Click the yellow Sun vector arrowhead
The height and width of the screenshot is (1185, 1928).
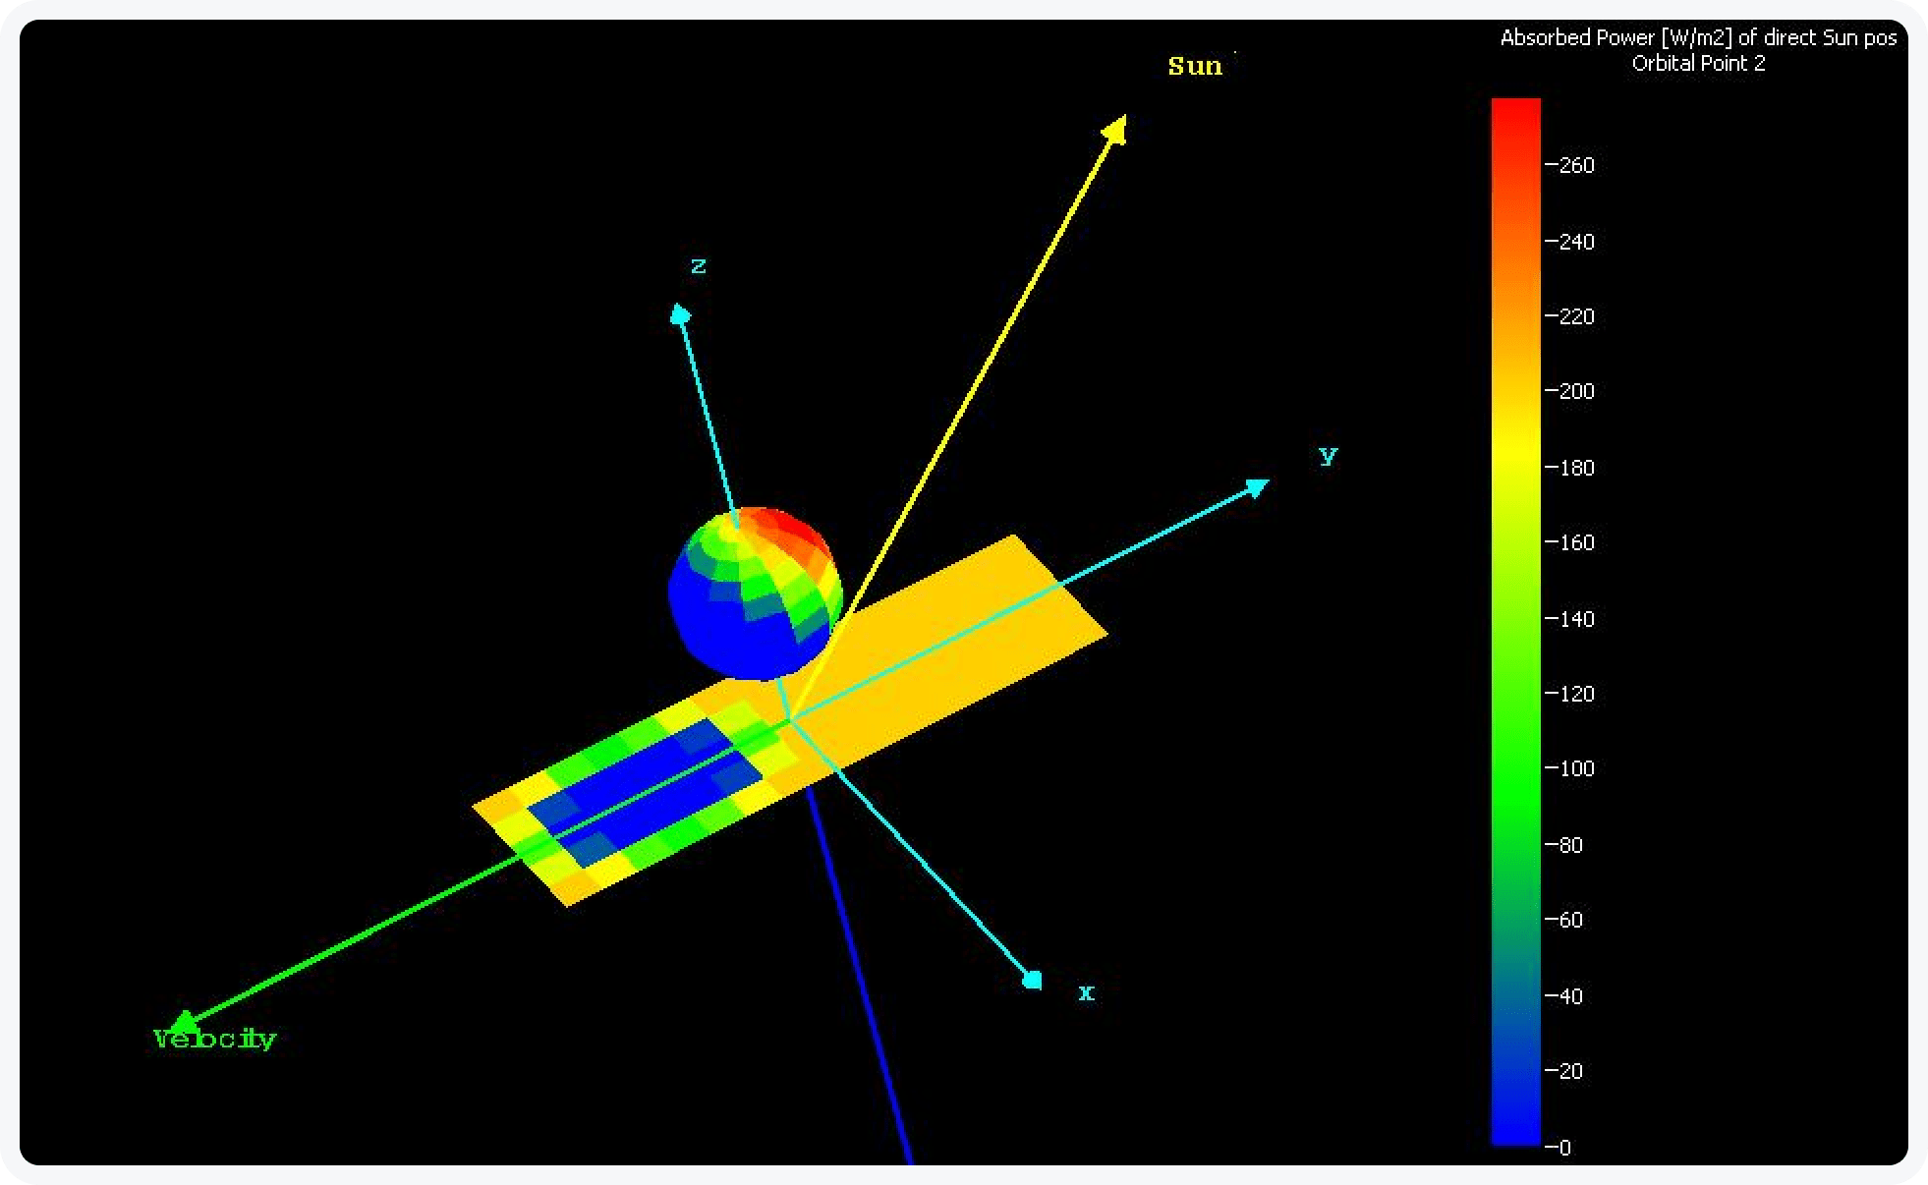click(x=1116, y=129)
